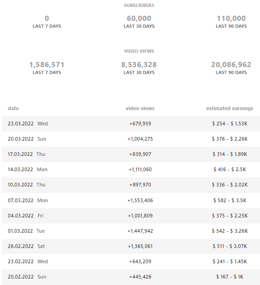Click the +839,907 video views value

(x=140, y=154)
